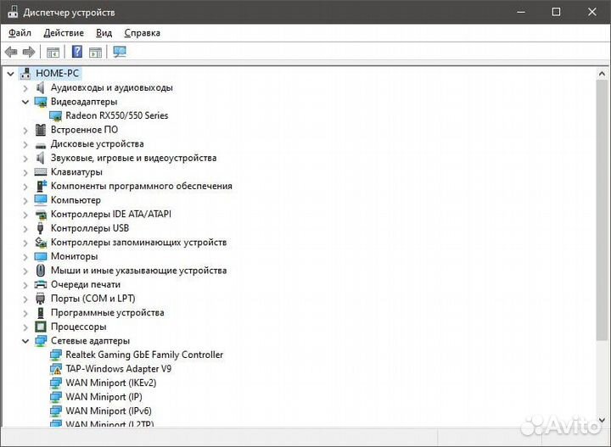This screenshot has height=447, width=611.
Task: Click the blue Help question mark icon
Action: coord(77,52)
